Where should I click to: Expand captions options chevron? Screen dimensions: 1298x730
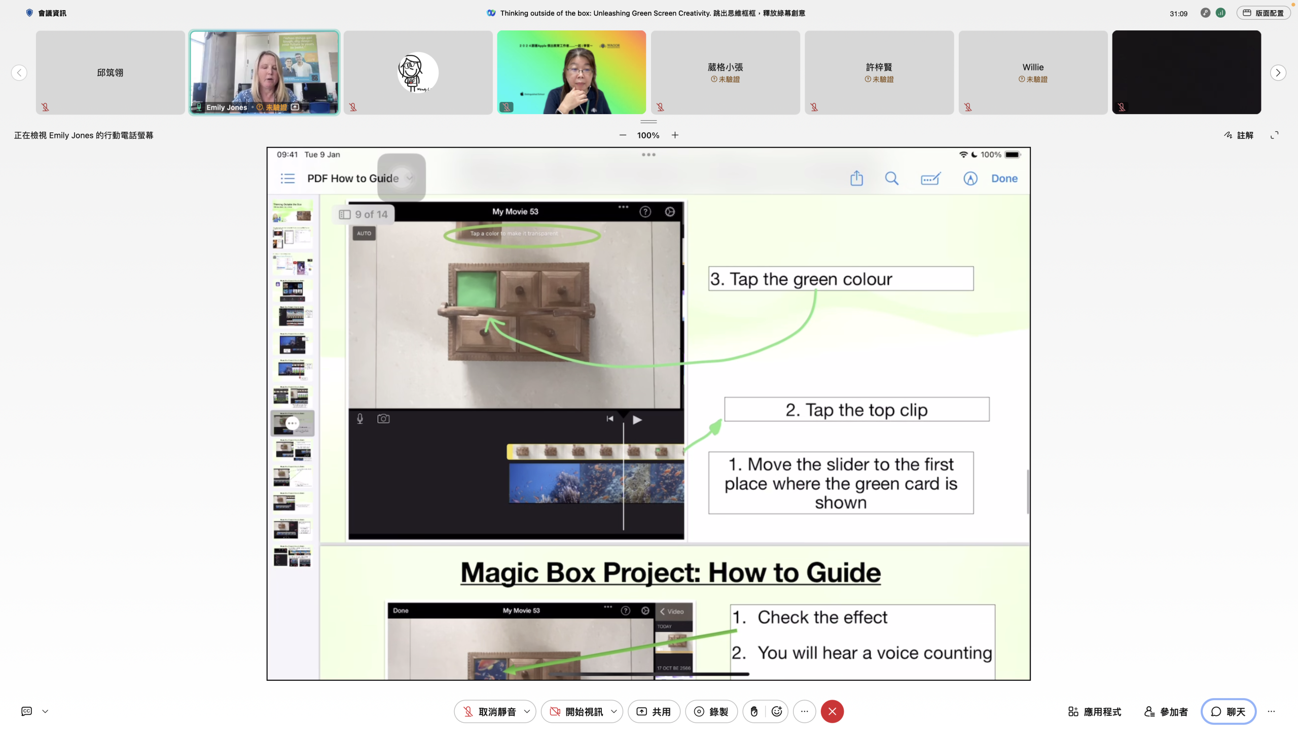coord(45,711)
